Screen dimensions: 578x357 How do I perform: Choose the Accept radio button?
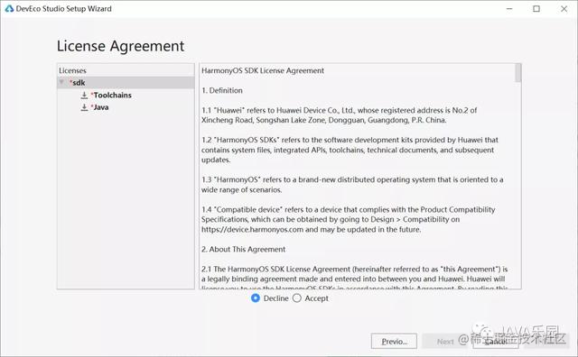297,298
